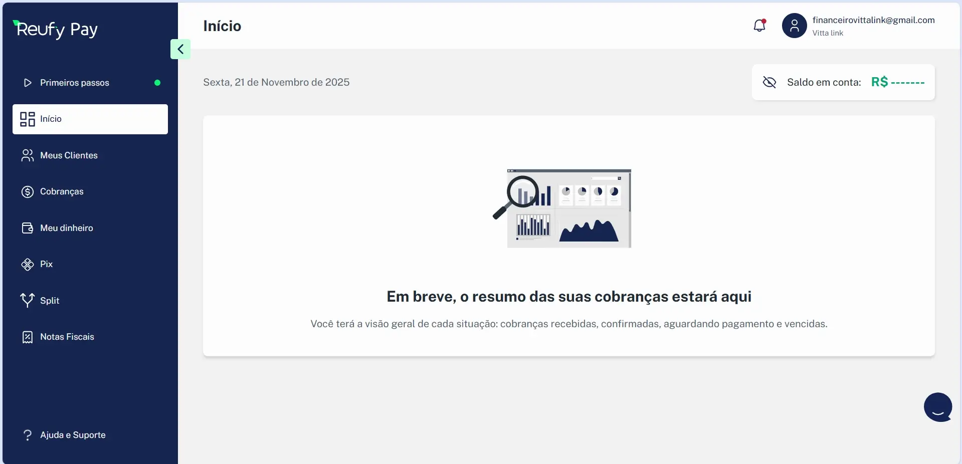Open Primeiros passos in the sidebar
This screenshot has height=464, width=962.
tap(74, 83)
